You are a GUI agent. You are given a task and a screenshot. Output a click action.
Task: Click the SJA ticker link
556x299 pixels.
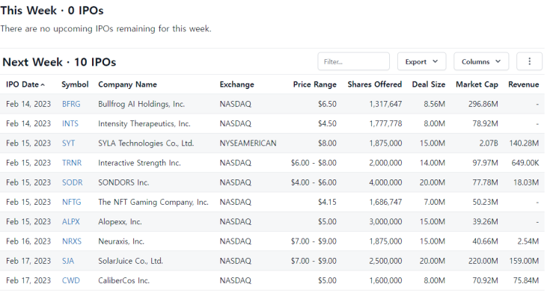click(68, 261)
